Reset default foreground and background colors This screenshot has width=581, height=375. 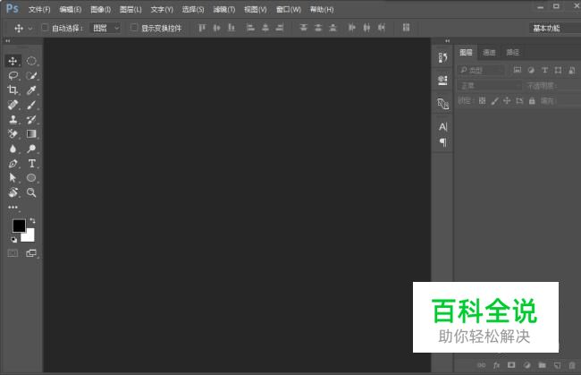13,240
